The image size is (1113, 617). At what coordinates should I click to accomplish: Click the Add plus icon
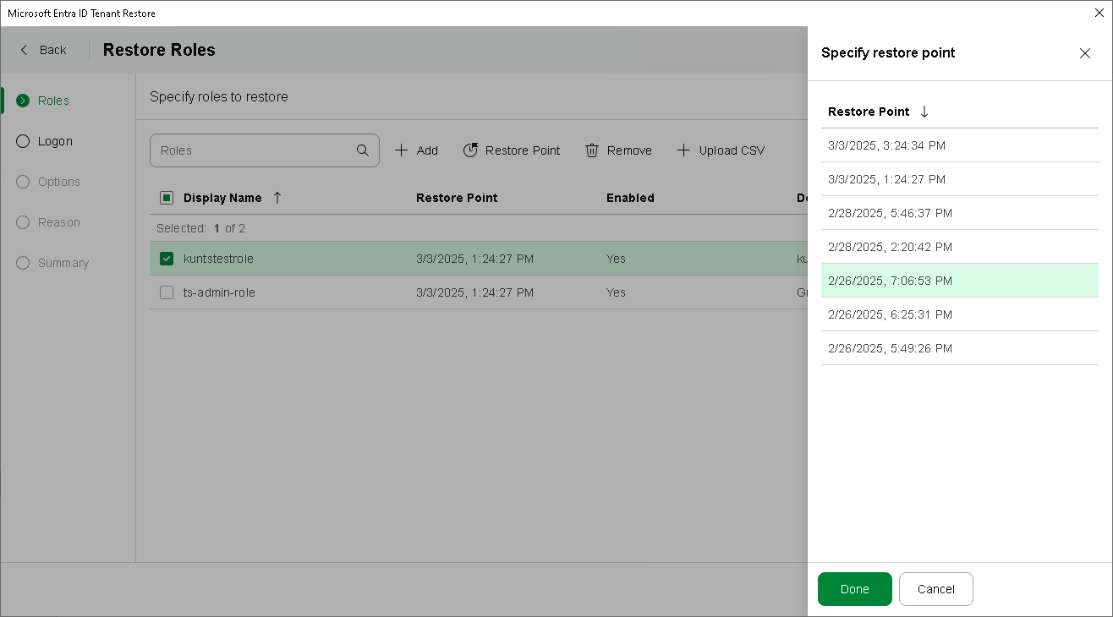point(402,150)
